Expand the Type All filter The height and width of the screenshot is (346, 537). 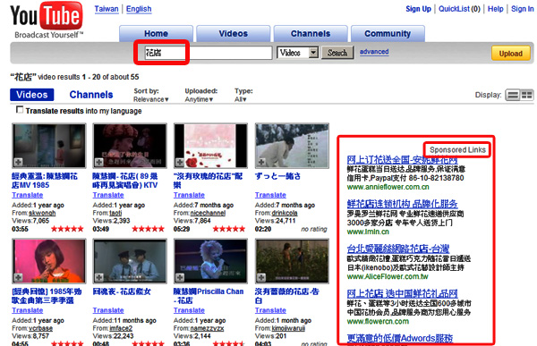coord(241,99)
